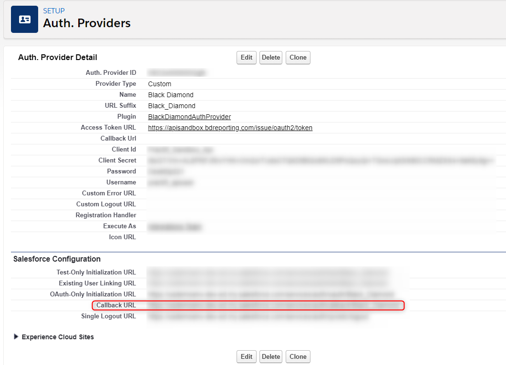Open the BlackDiamondAuthProvider plugin link
The width and height of the screenshot is (506, 365).
[x=189, y=117]
